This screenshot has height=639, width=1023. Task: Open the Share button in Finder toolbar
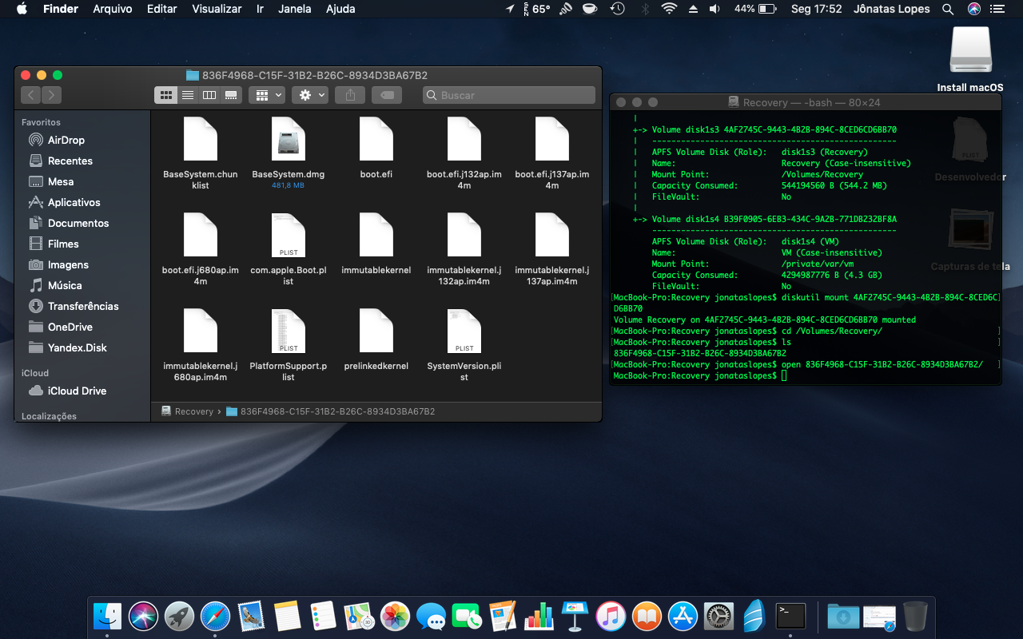(350, 95)
